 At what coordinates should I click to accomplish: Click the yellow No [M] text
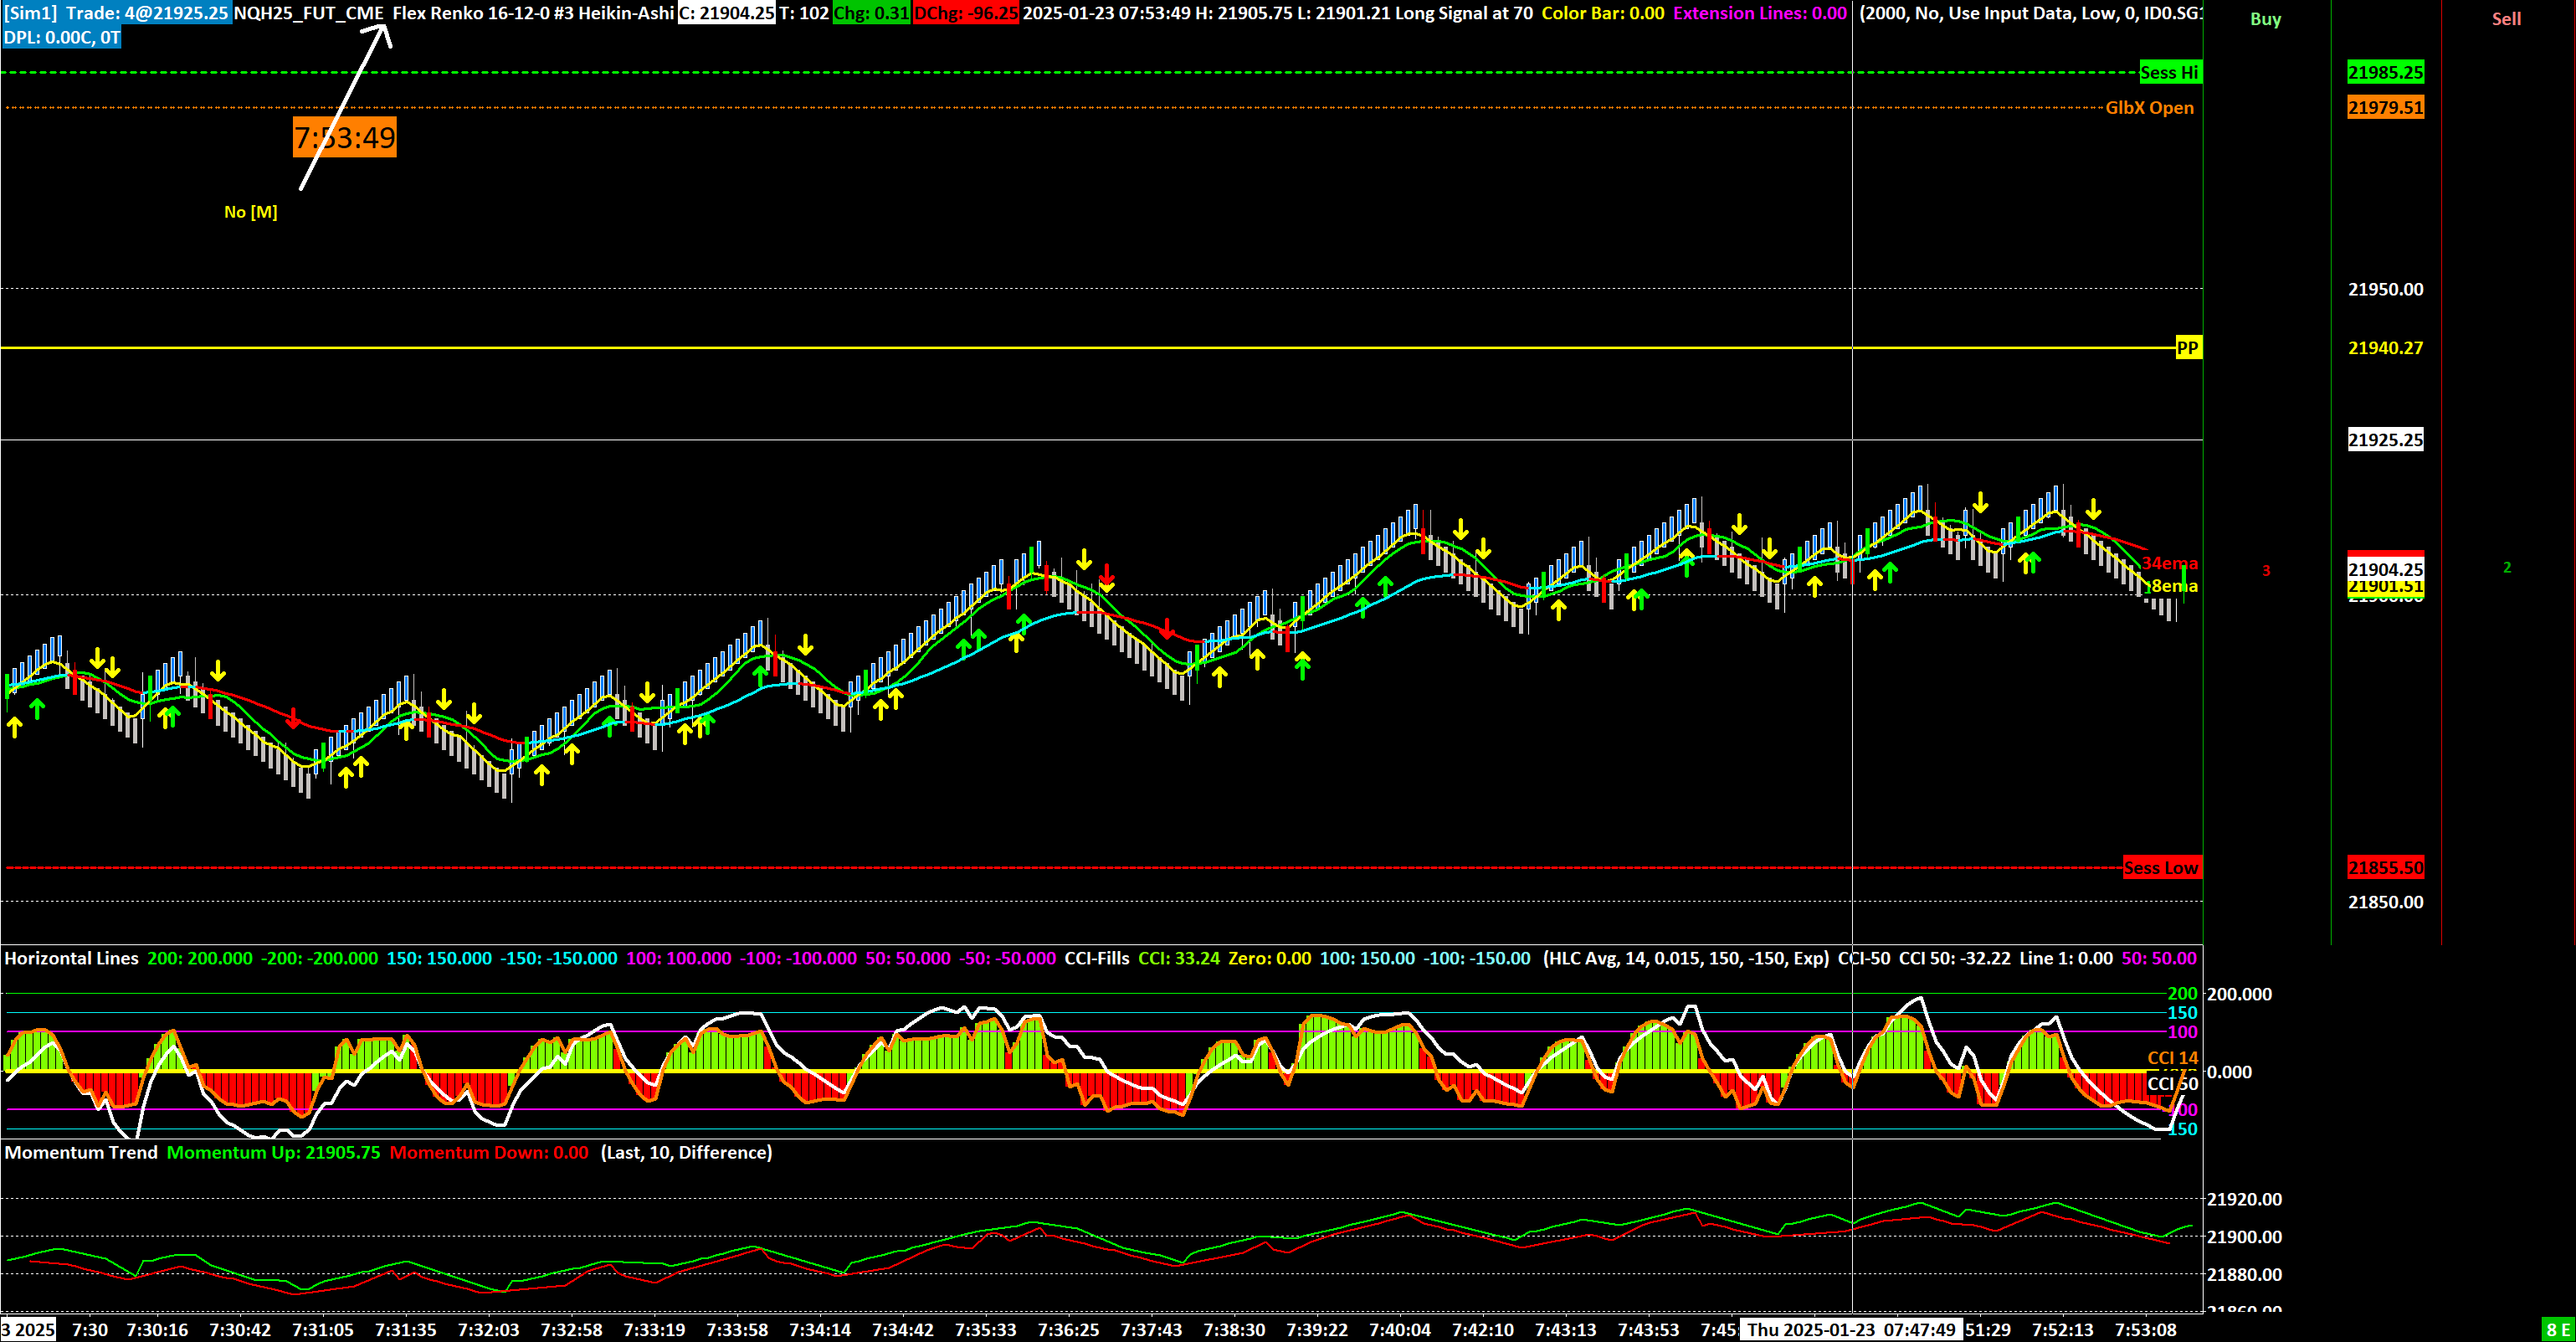[250, 212]
